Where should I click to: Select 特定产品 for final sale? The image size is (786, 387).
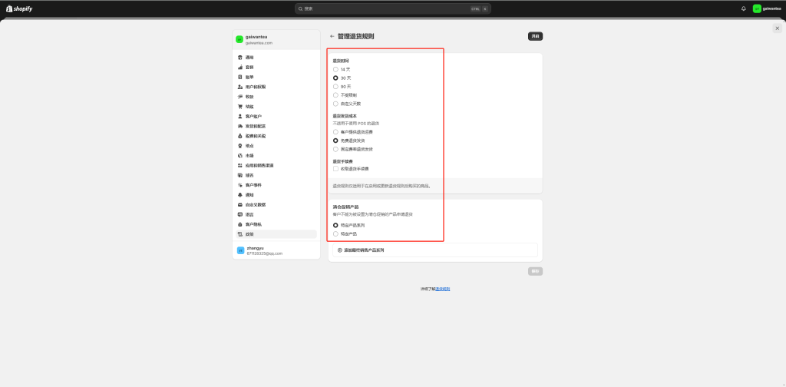[x=336, y=234]
